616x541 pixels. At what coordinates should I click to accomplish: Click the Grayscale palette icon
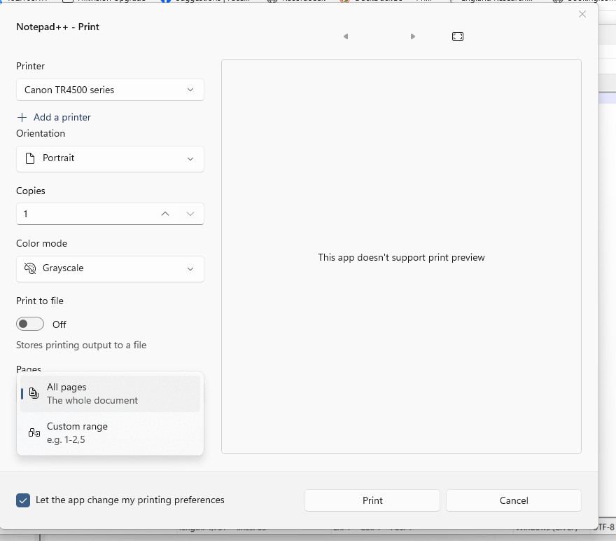coord(30,268)
